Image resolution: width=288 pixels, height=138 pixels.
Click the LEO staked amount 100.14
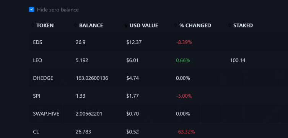click(x=238, y=60)
